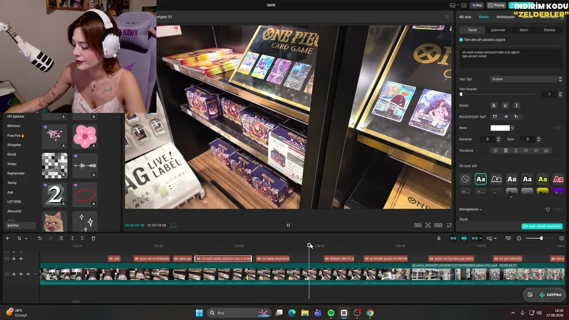Click the Pro upgrade button
The image size is (569, 320).
pyautogui.click(x=477, y=5)
